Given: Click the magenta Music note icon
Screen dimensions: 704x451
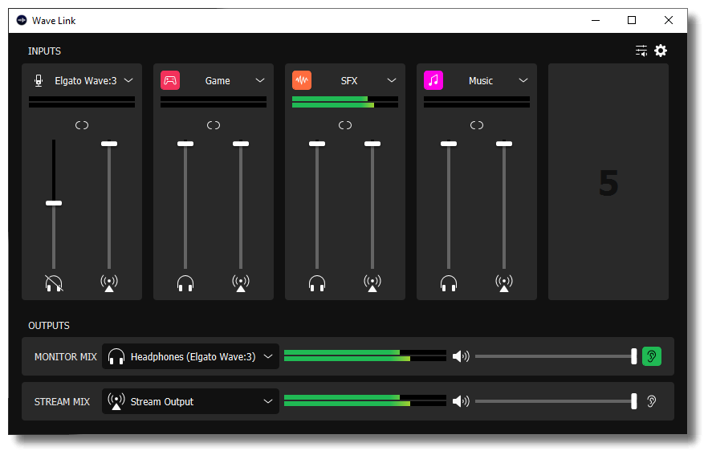Looking at the screenshot, I should (433, 80).
